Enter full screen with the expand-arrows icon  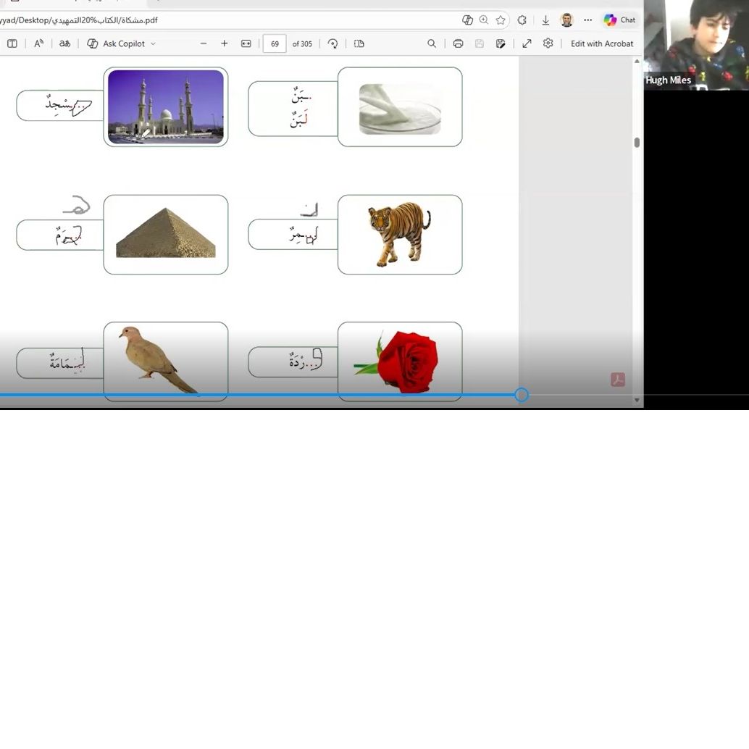point(527,43)
